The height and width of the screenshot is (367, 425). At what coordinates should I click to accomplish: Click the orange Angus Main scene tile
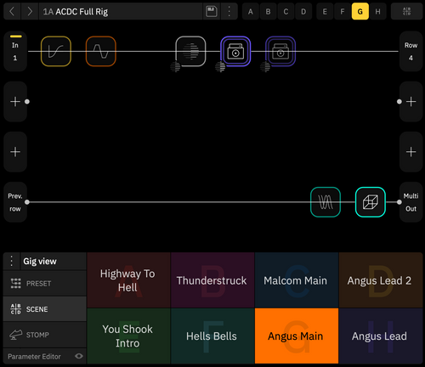click(x=297, y=336)
